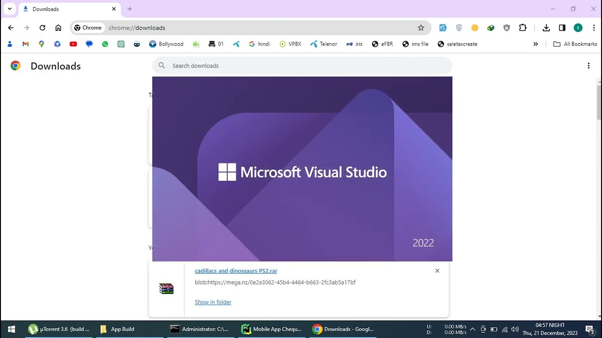Open the tab search dropdown arrow

(9, 9)
